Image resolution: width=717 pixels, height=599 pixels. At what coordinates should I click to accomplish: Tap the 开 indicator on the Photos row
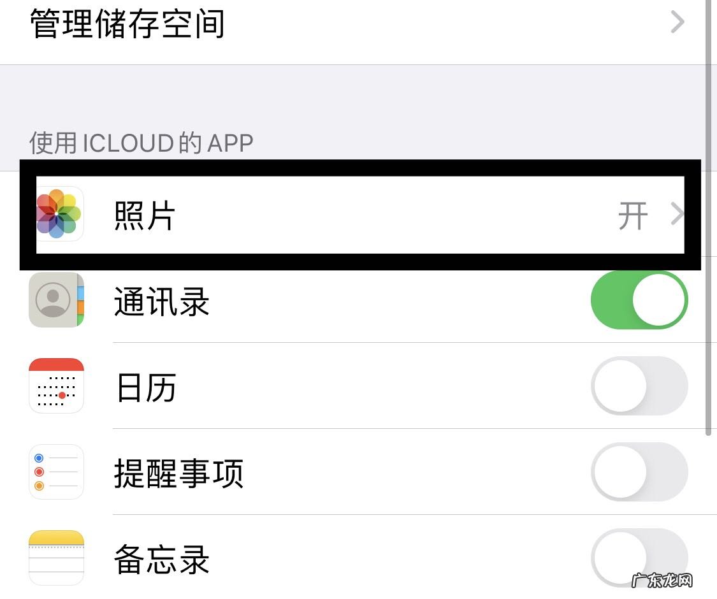tap(632, 215)
